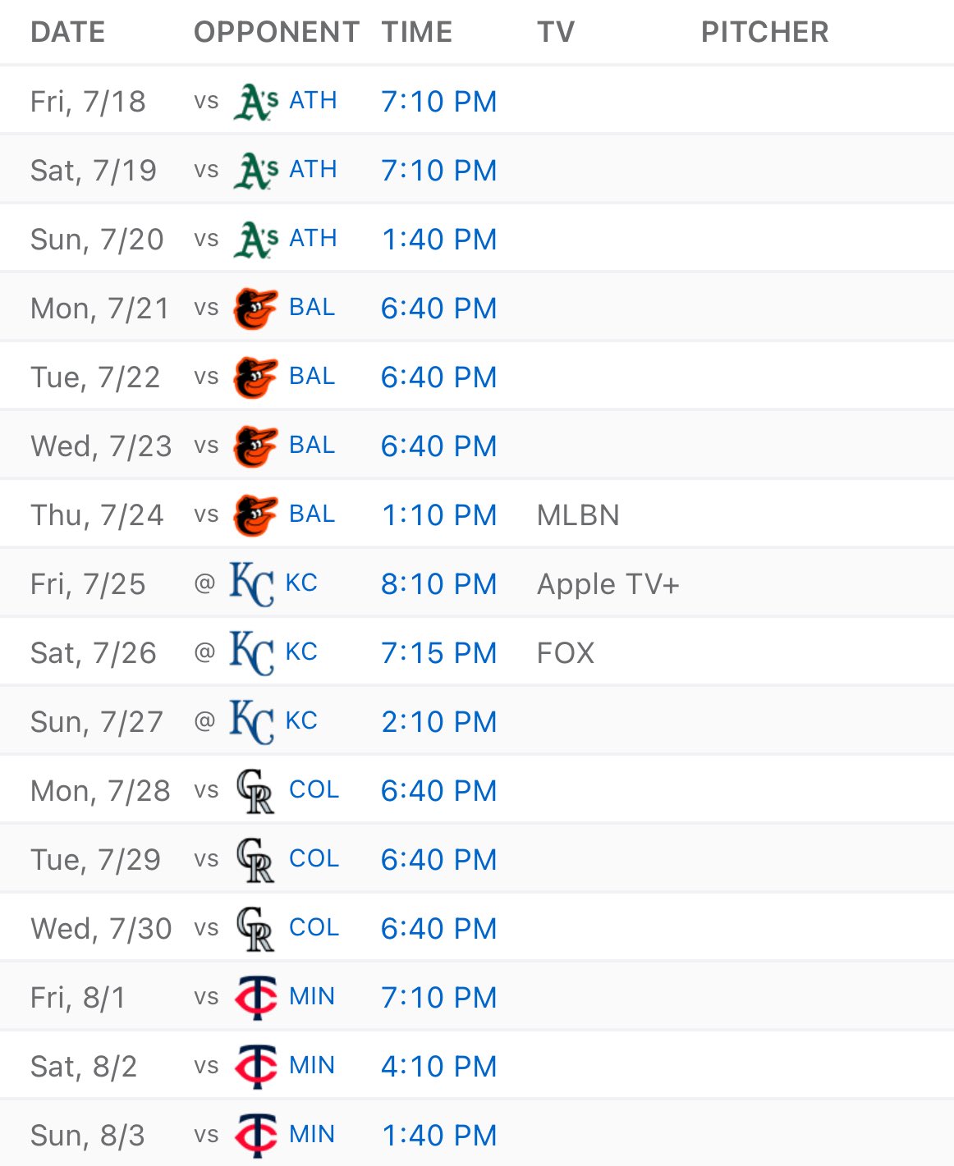This screenshot has height=1166, width=954.
Task: Click the Royals logo on Sun 7/27
Action: 252,722
